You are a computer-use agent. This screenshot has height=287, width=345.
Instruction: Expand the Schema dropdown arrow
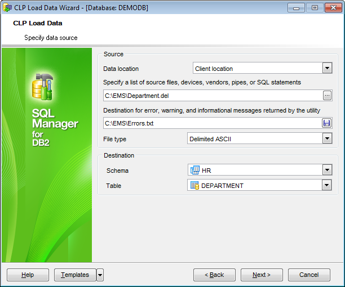click(327, 170)
